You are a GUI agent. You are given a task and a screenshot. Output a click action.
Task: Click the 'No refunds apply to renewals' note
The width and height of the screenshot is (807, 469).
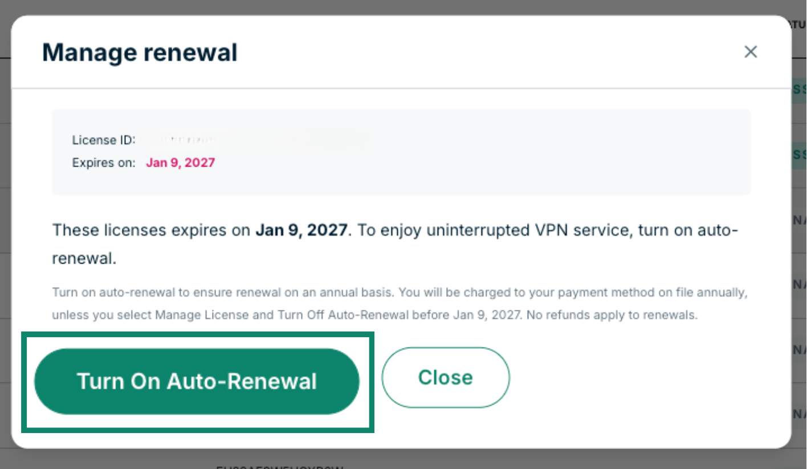coord(611,315)
